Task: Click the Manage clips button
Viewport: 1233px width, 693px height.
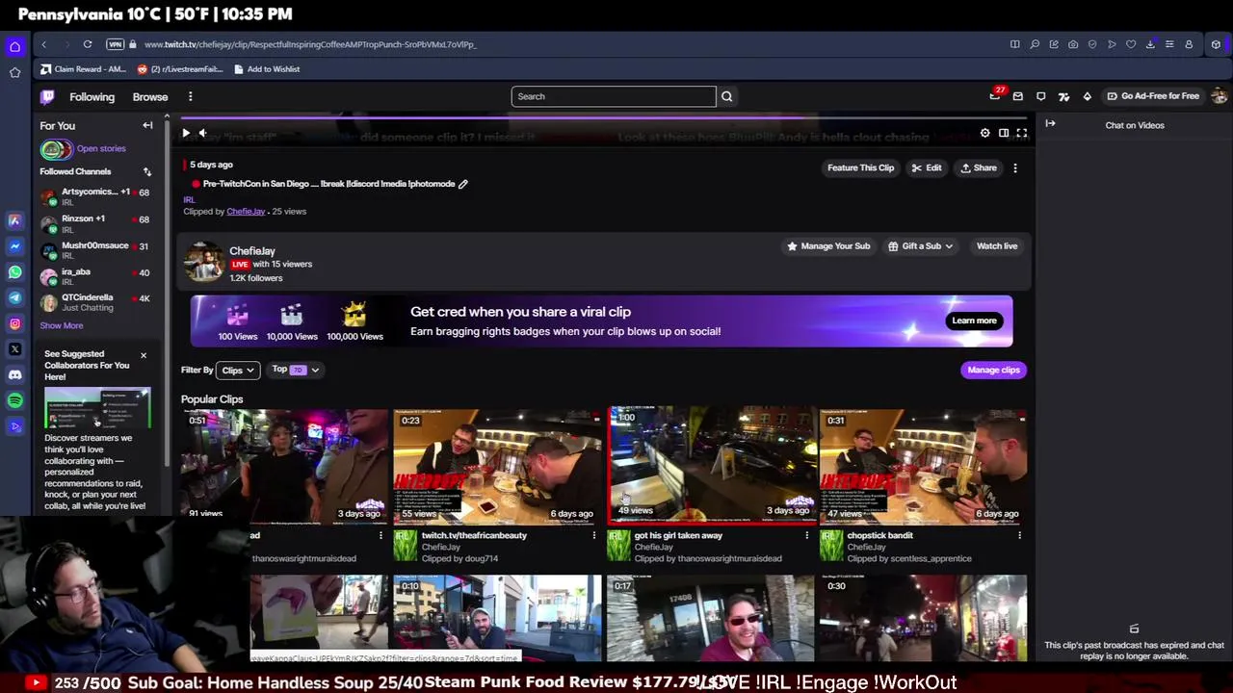Action: [993, 370]
